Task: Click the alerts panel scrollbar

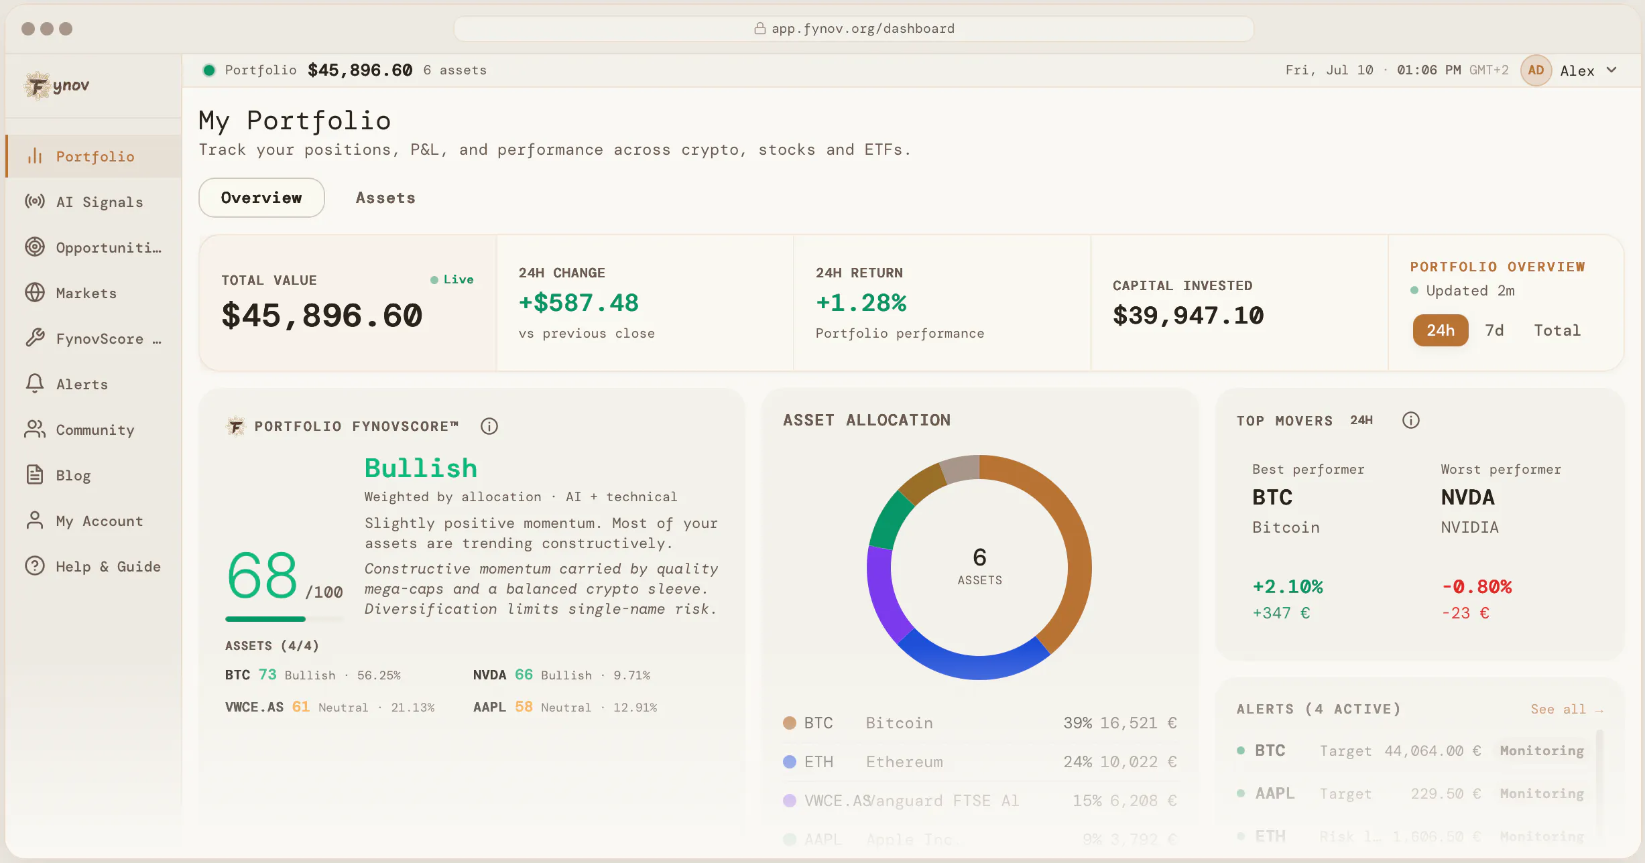Action: point(1599,784)
